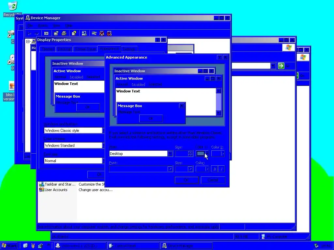This screenshot has height=250, width=334.
Task: Open Properties icon in Device Manager toolbar
Action: (x=56, y=34)
